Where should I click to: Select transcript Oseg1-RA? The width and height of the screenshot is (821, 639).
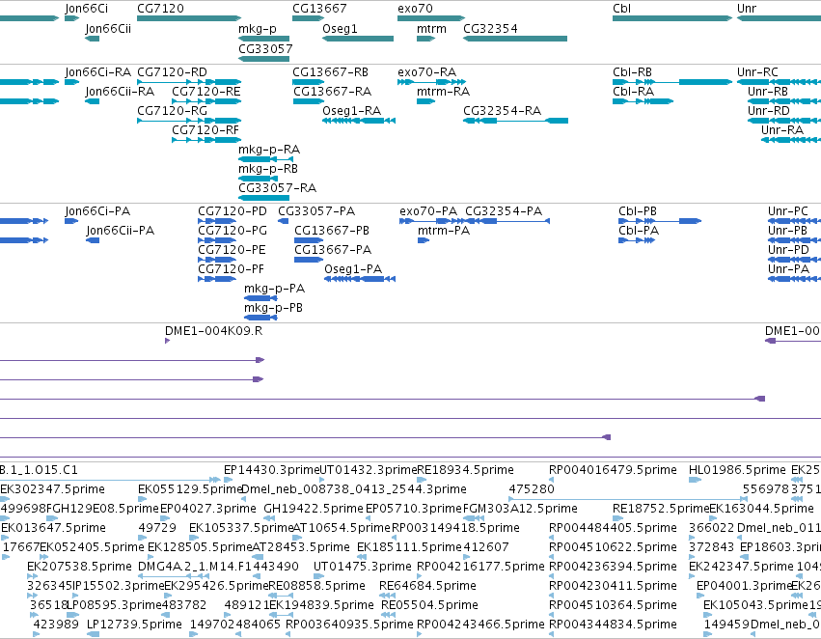pos(359,121)
